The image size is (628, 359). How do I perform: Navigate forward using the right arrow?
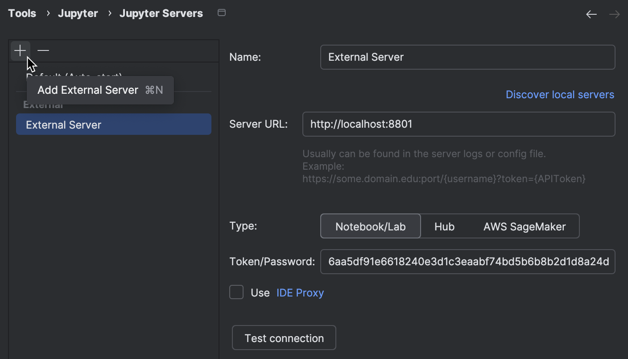(x=614, y=14)
